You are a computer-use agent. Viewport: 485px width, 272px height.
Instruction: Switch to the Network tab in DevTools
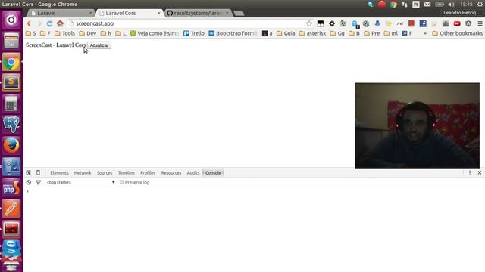83,173
